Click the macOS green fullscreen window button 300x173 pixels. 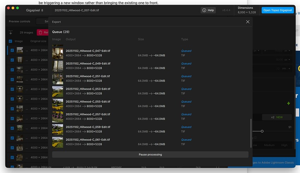point(17,8)
